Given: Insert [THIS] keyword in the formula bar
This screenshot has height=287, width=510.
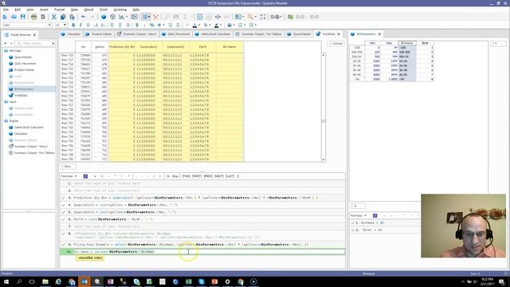Looking at the screenshot, I should (x=186, y=176).
